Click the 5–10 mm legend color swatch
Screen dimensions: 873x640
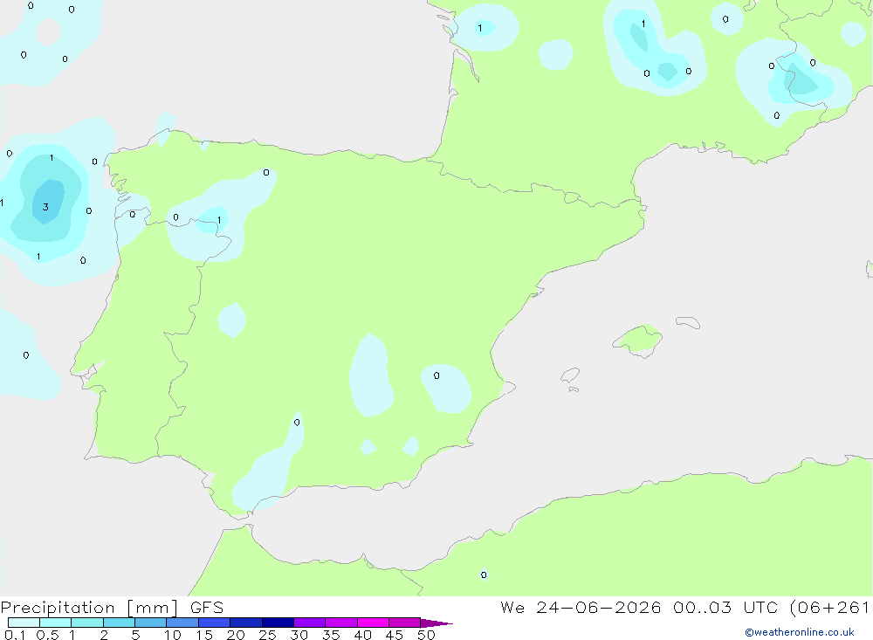[150, 623]
